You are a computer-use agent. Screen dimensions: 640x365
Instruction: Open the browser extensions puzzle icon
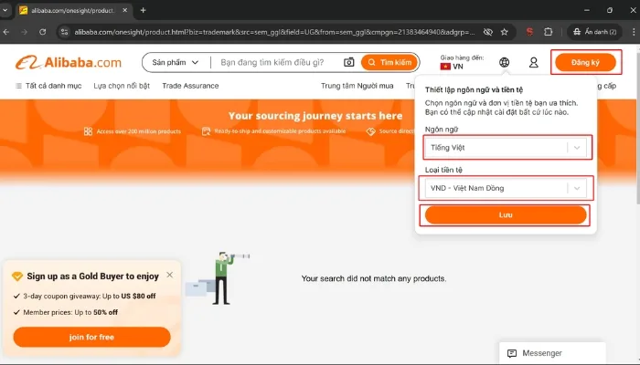(x=549, y=32)
